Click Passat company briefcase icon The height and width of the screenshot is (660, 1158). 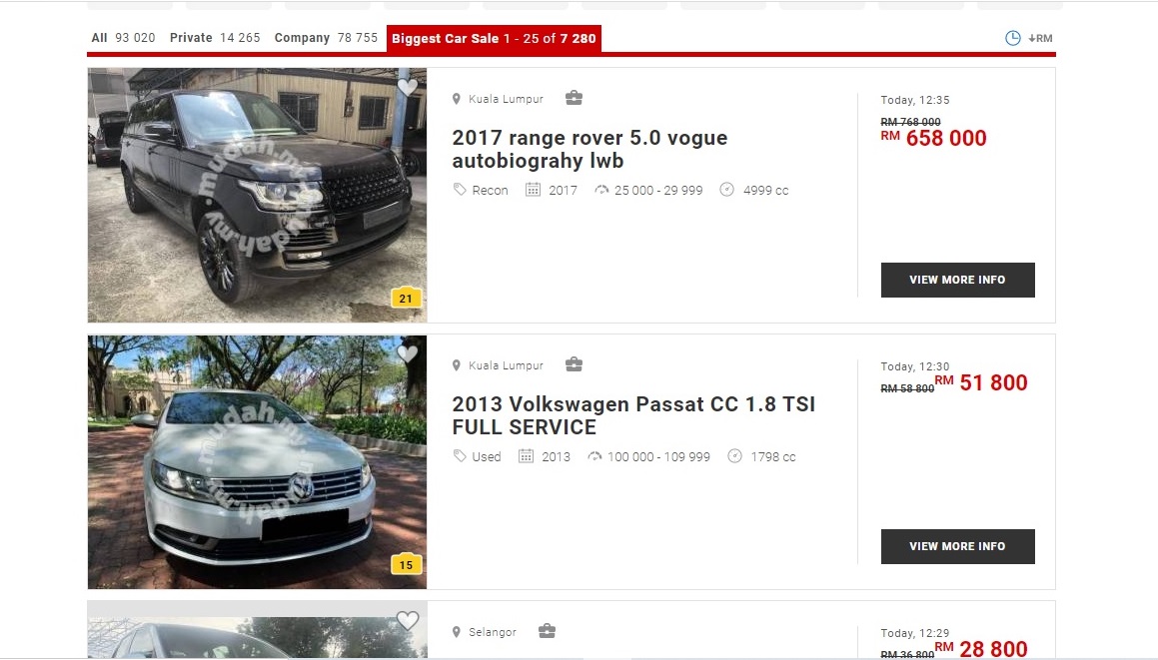click(x=574, y=364)
